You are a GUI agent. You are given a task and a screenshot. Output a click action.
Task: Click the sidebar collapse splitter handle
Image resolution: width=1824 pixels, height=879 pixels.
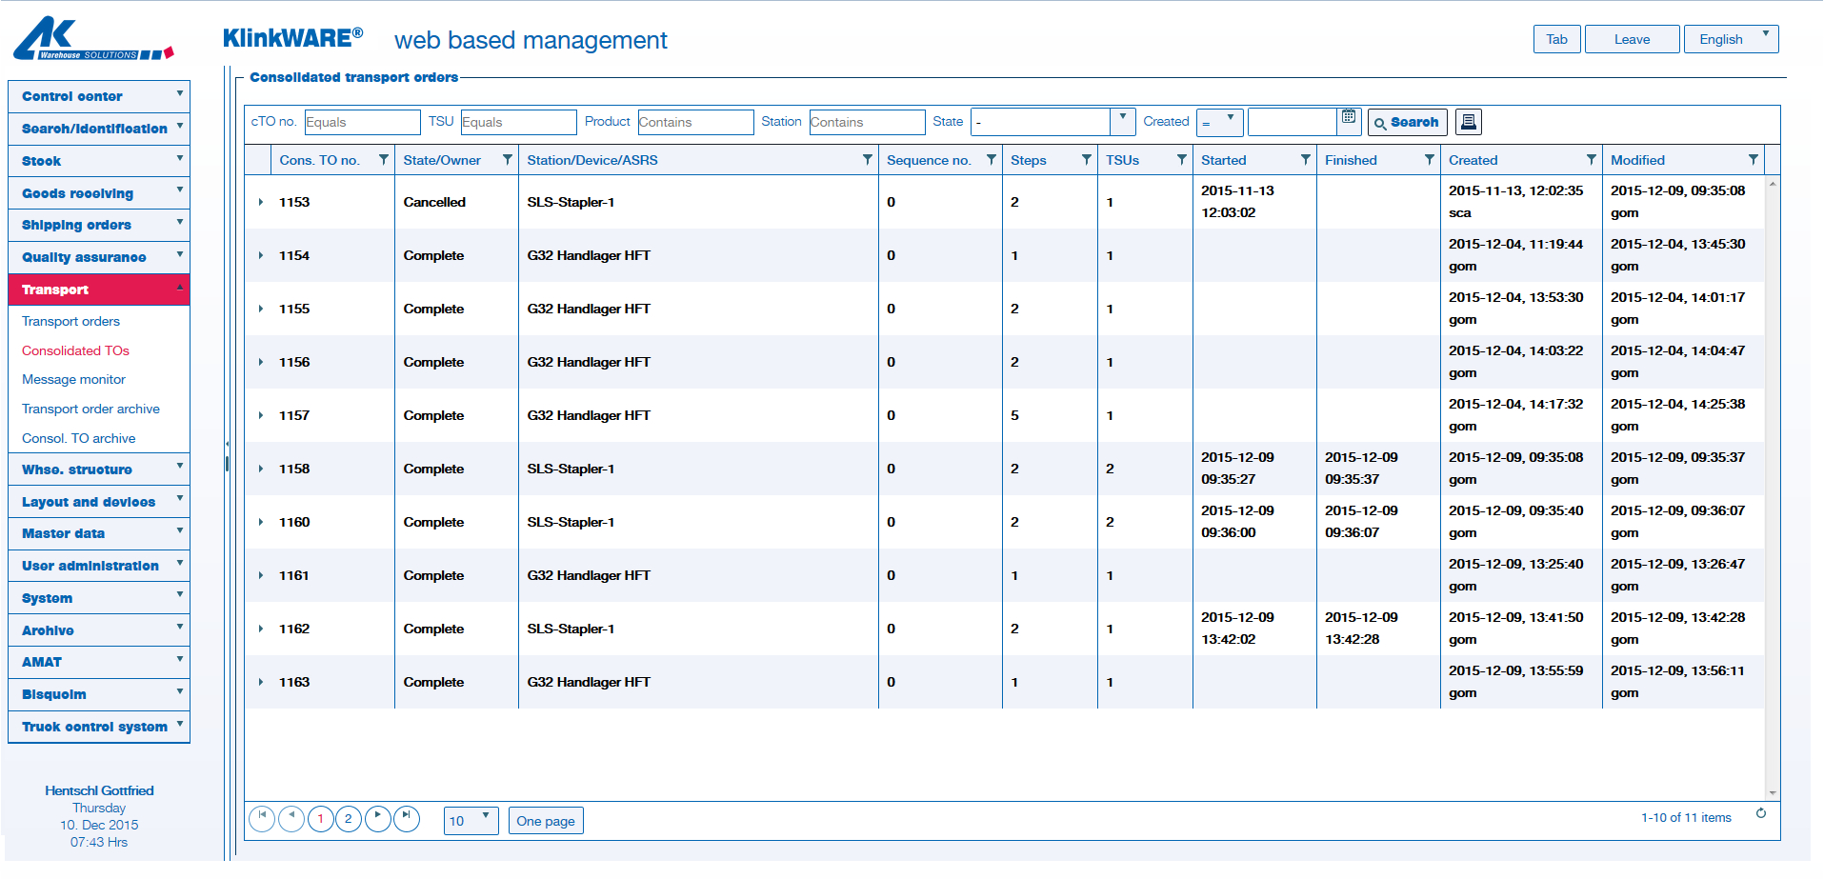click(227, 463)
